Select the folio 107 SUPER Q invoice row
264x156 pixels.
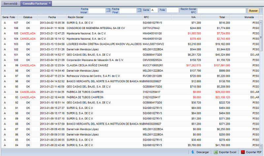click(x=99, y=22)
